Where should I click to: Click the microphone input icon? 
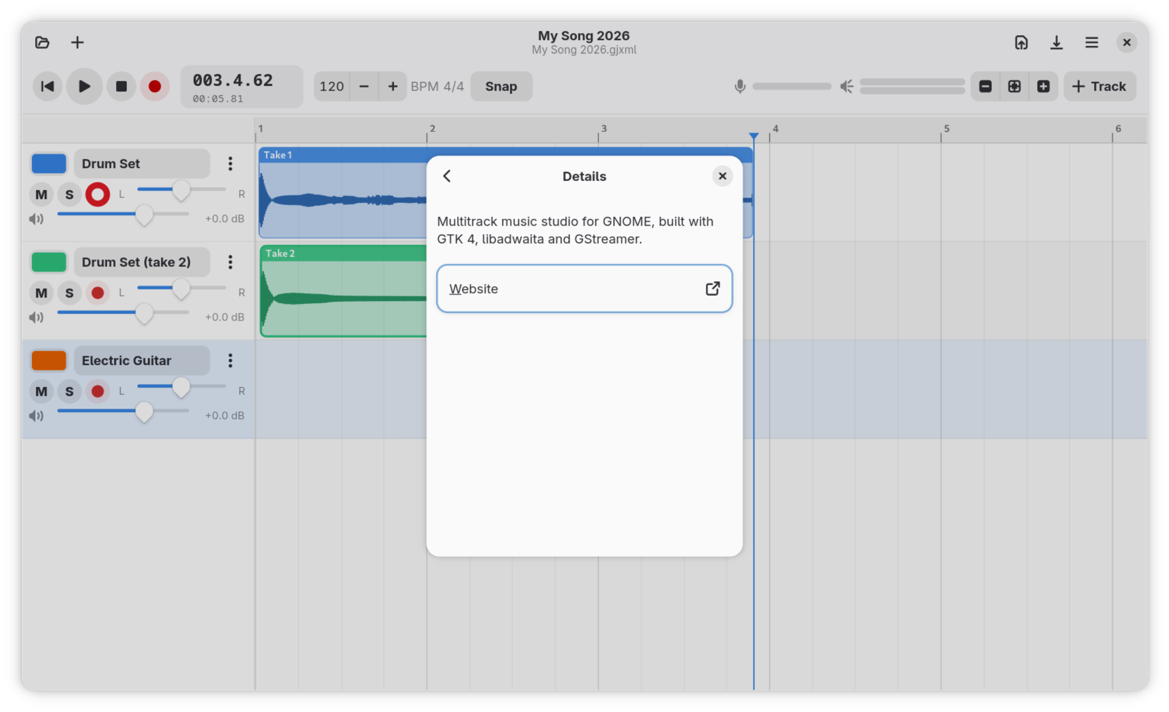(740, 86)
